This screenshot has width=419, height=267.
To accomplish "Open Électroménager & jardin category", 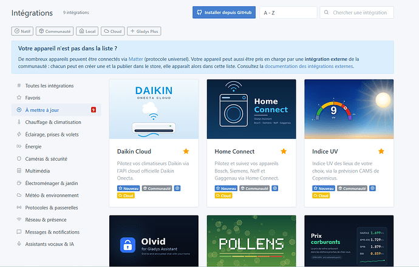I will (56, 183).
